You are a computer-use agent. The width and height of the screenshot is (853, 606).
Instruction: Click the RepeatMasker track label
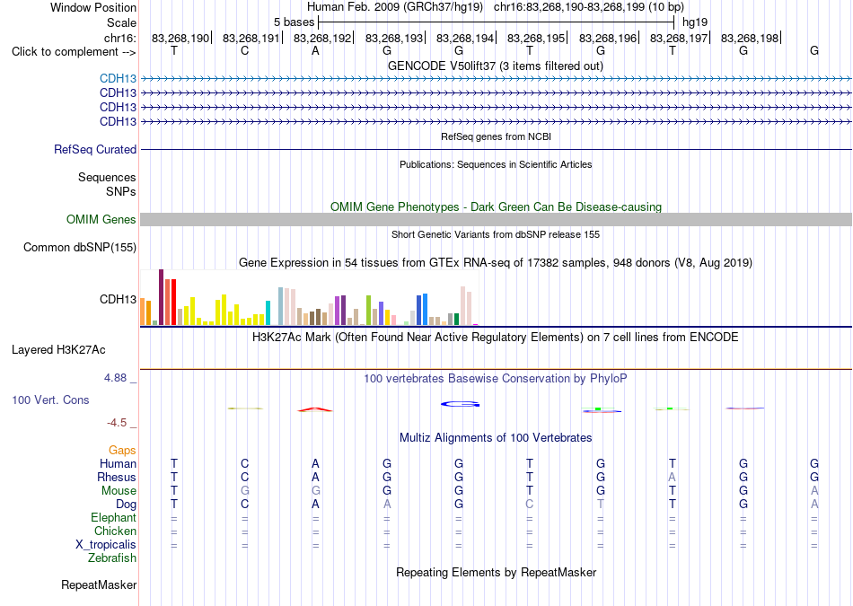tap(99, 585)
